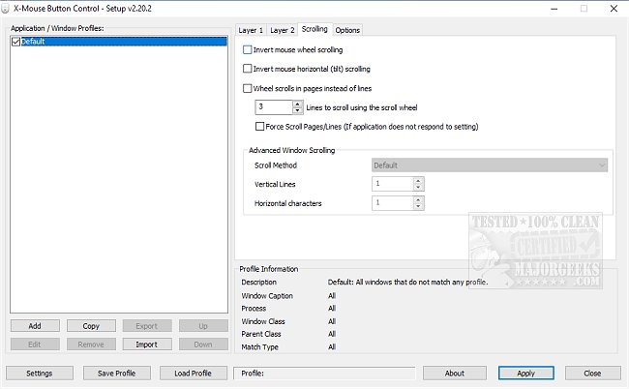Image resolution: width=629 pixels, height=389 pixels.
Task: Click the Edit button
Action: click(35, 344)
